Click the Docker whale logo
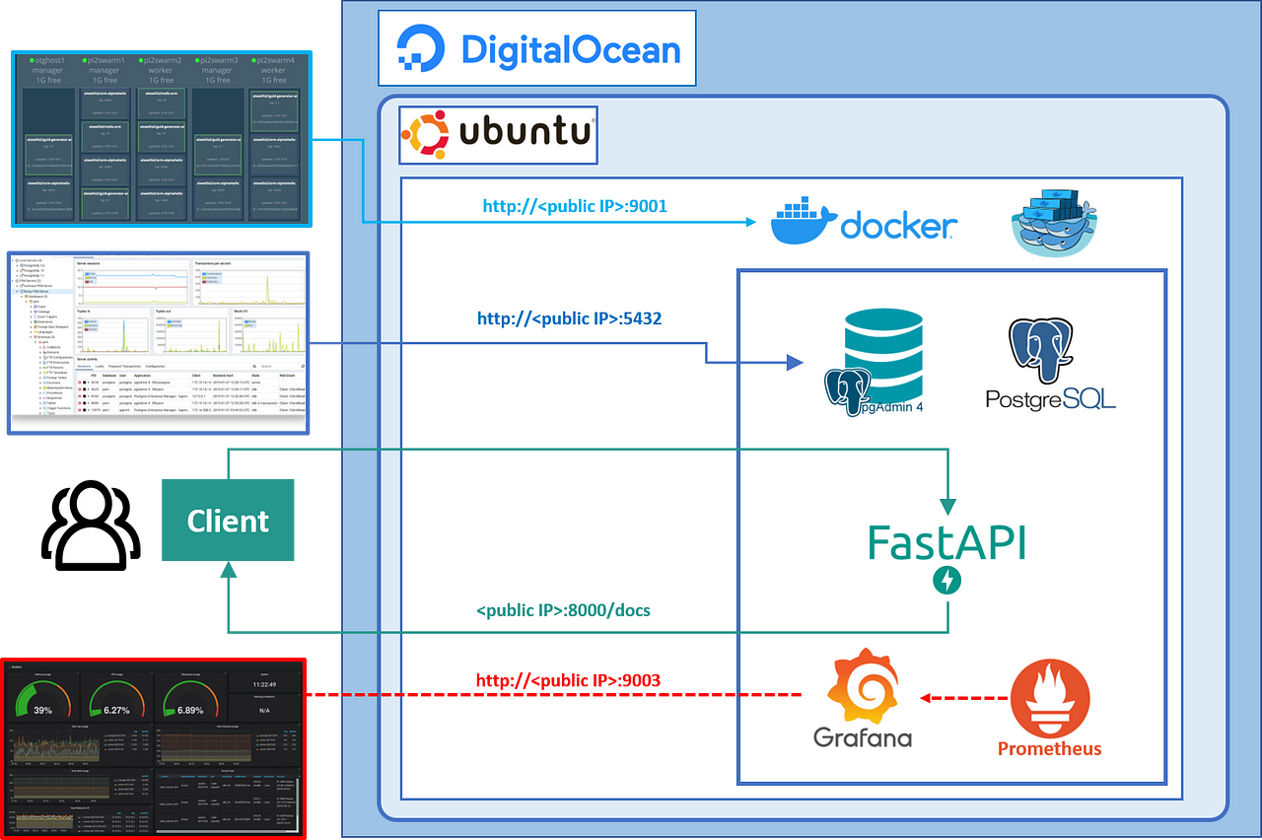 coord(803,222)
